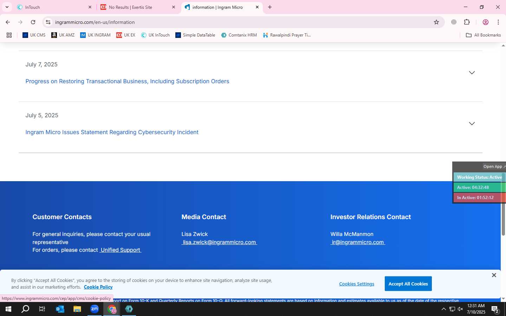The height and width of the screenshot is (316, 506).
Task: Open Windows taskbar search
Action: [x=25, y=309]
